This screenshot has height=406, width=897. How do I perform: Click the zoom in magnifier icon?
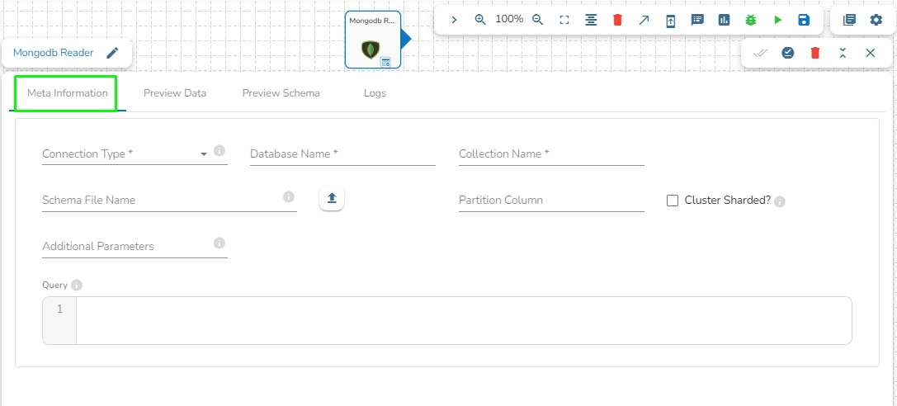coord(480,20)
